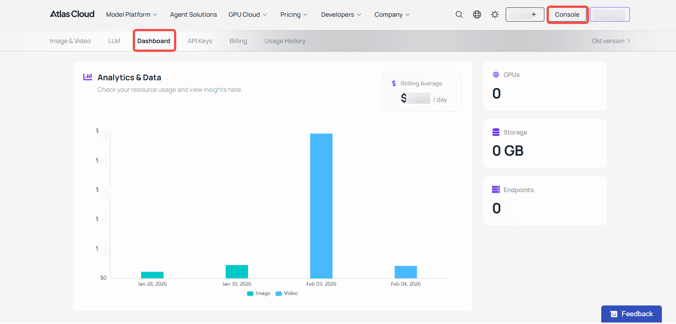Select the tall Feb 03 Video bar
676x324 pixels.
pos(321,205)
